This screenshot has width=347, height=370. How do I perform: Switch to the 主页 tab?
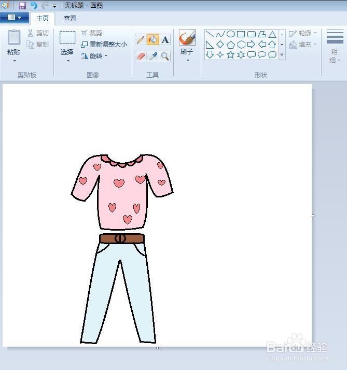point(43,19)
